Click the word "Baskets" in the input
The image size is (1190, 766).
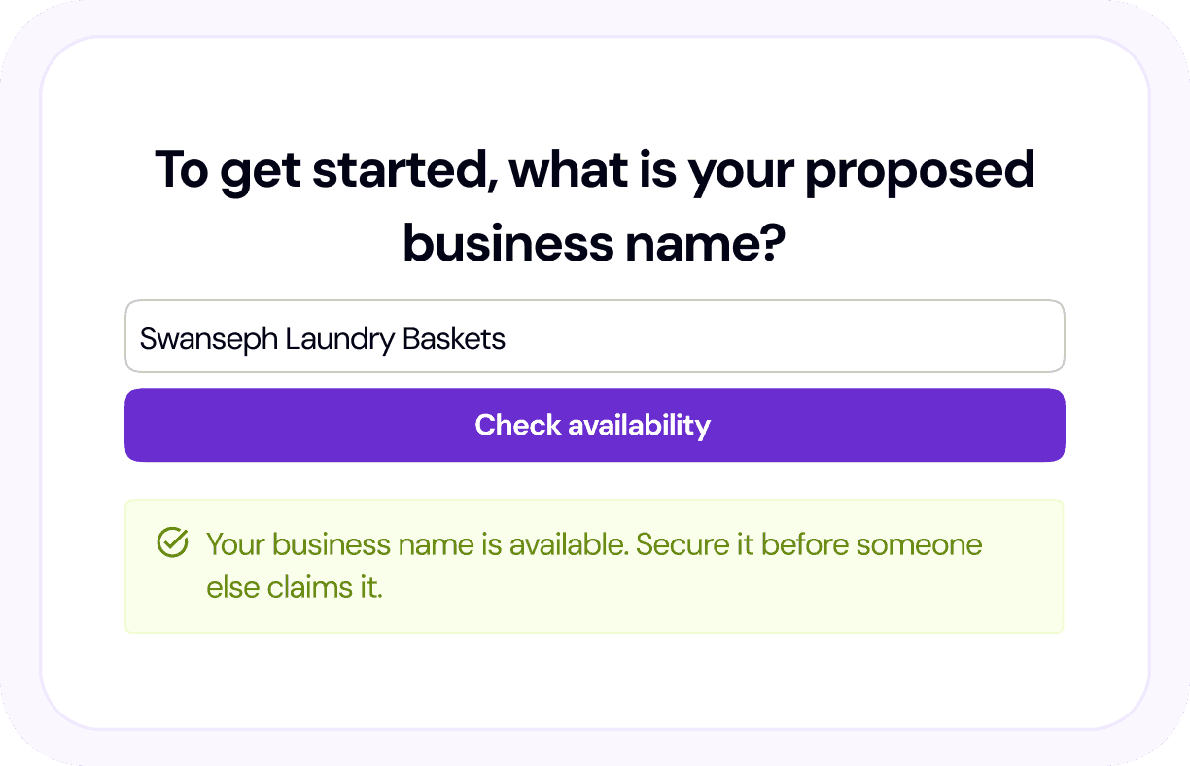(x=454, y=338)
